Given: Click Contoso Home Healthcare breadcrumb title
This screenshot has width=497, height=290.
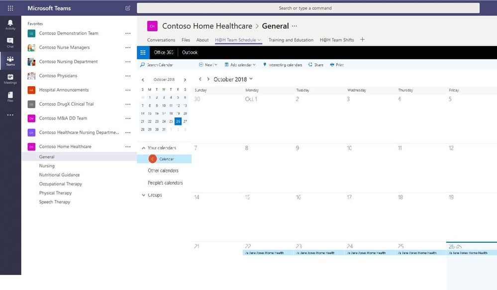Looking at the screenshot, I should (207, 26).
